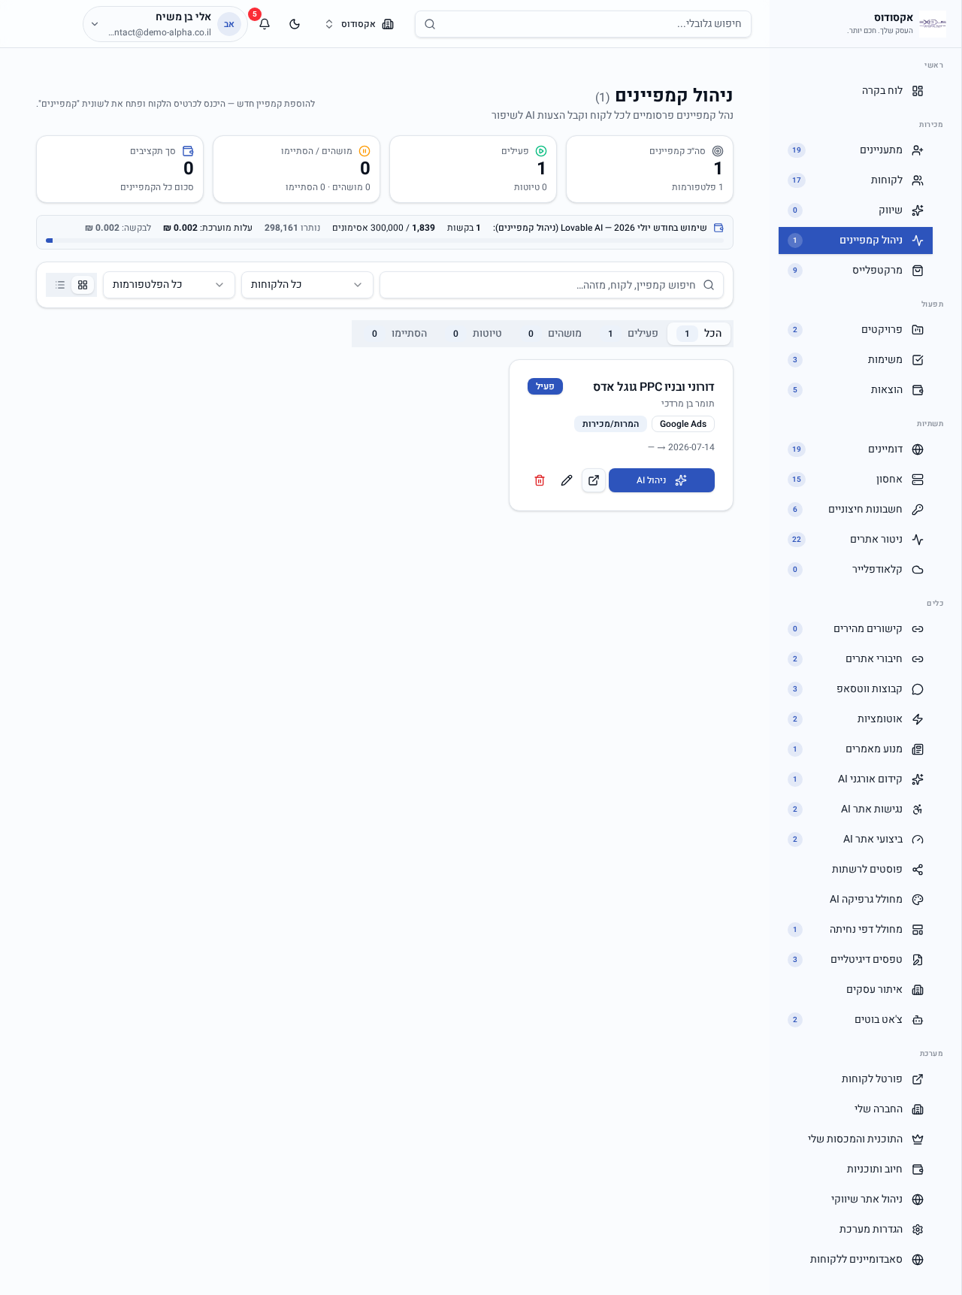Select the פעילים tab
The image size is (962, 1295).
[x=630, y=334]
